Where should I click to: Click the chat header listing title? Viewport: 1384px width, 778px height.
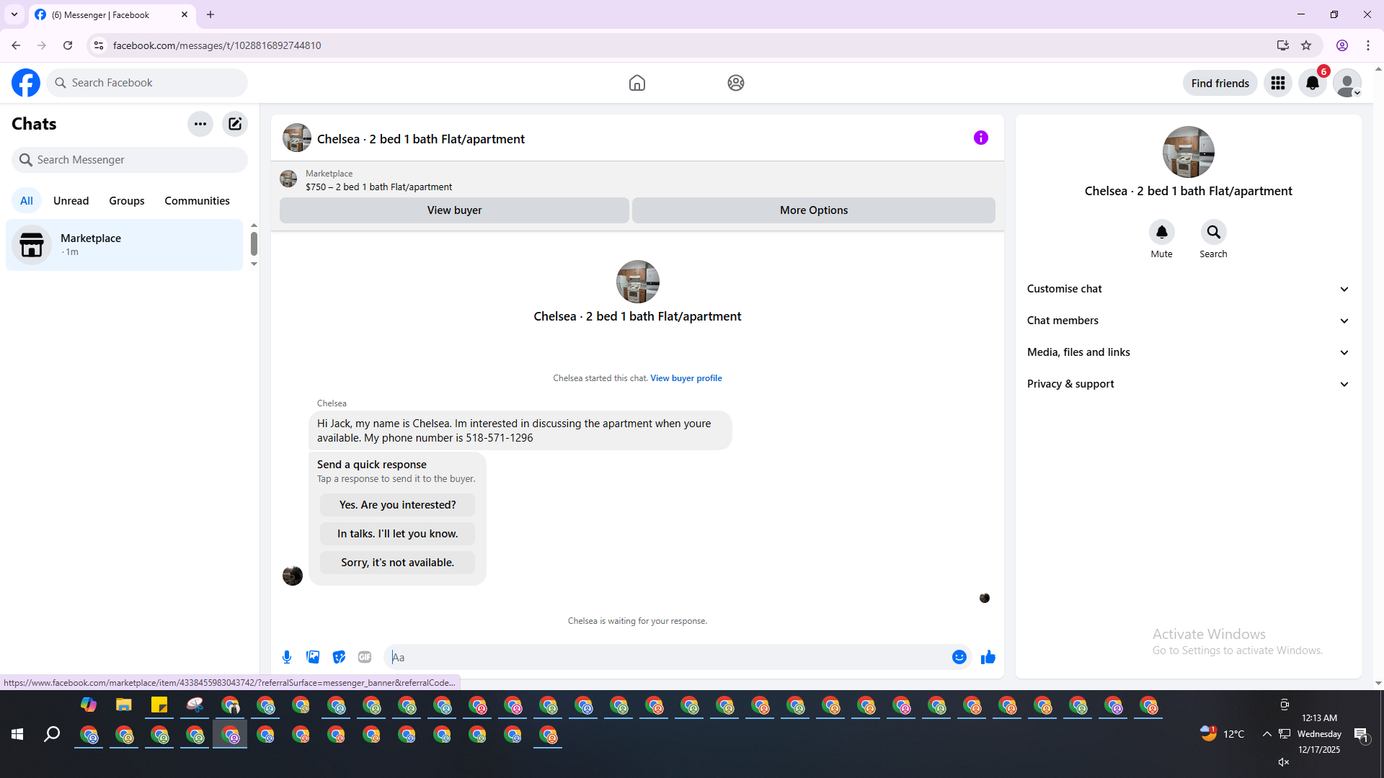[421, 139]
